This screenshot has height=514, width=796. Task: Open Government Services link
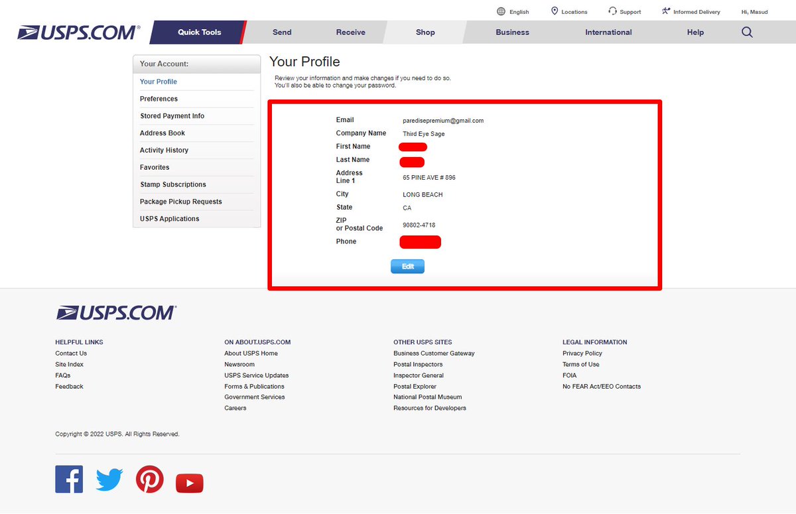pos(255,397)
